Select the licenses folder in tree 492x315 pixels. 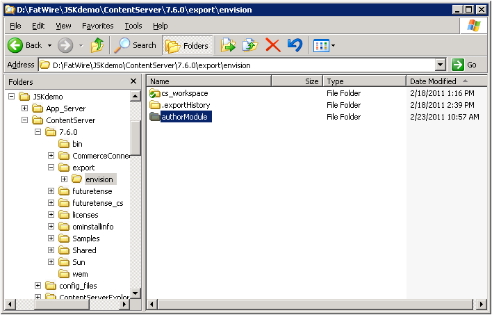tap(79, 215)
